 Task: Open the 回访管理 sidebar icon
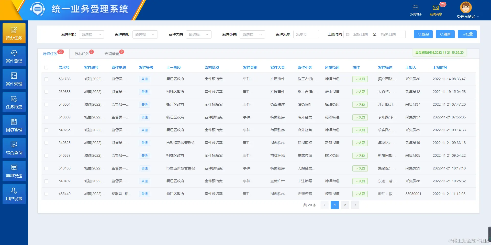pos(14,125)
